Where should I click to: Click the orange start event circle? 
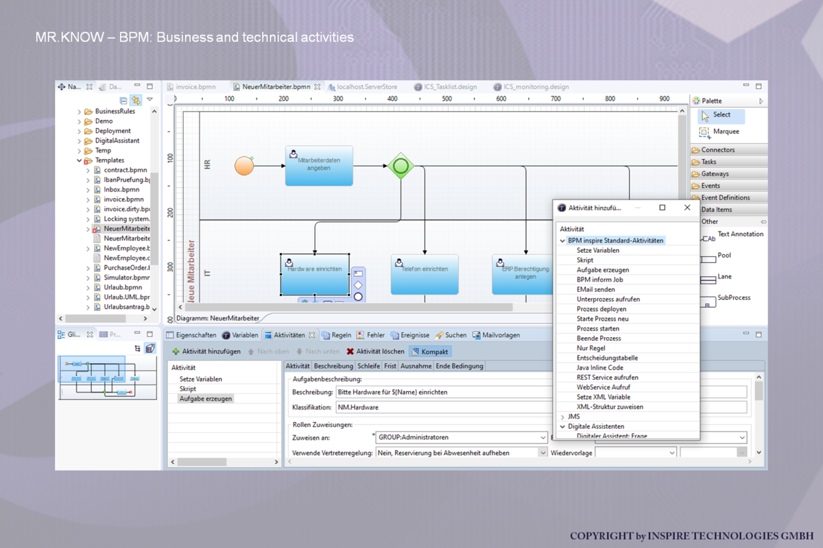click(244, 166)
